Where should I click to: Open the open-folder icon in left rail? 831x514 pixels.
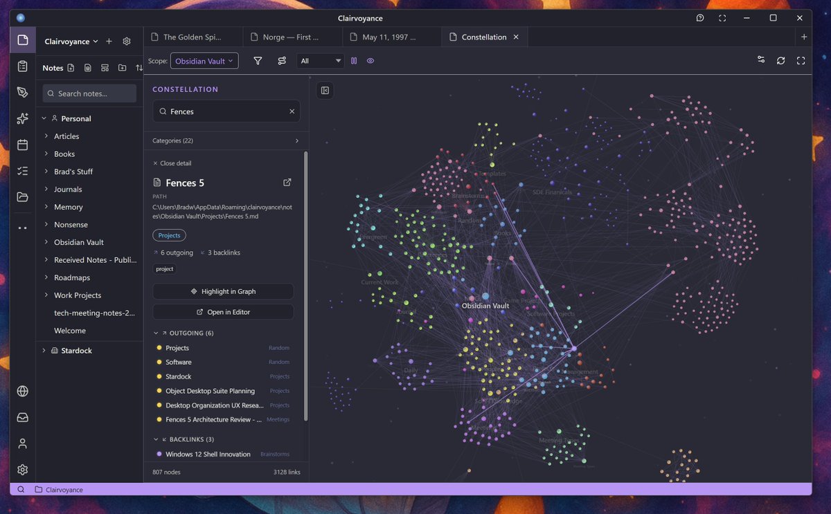[23, 197]
